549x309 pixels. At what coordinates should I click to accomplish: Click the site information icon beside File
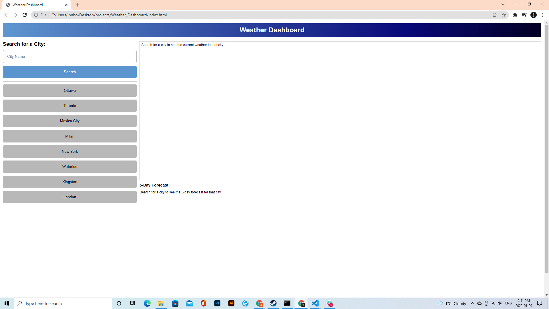click(x=36, y=15)
